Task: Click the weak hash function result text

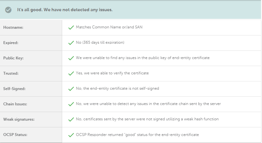Action: point(147,119)
